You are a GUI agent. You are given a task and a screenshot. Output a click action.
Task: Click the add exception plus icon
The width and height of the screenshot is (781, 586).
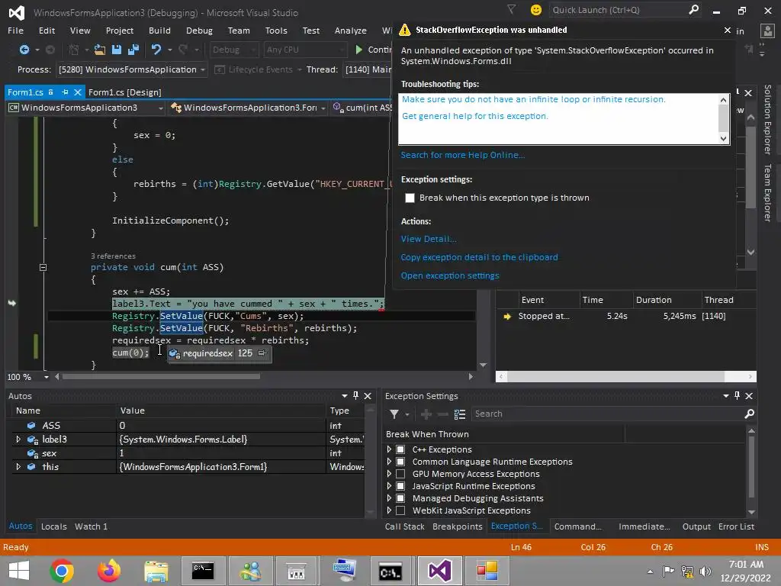426,414
